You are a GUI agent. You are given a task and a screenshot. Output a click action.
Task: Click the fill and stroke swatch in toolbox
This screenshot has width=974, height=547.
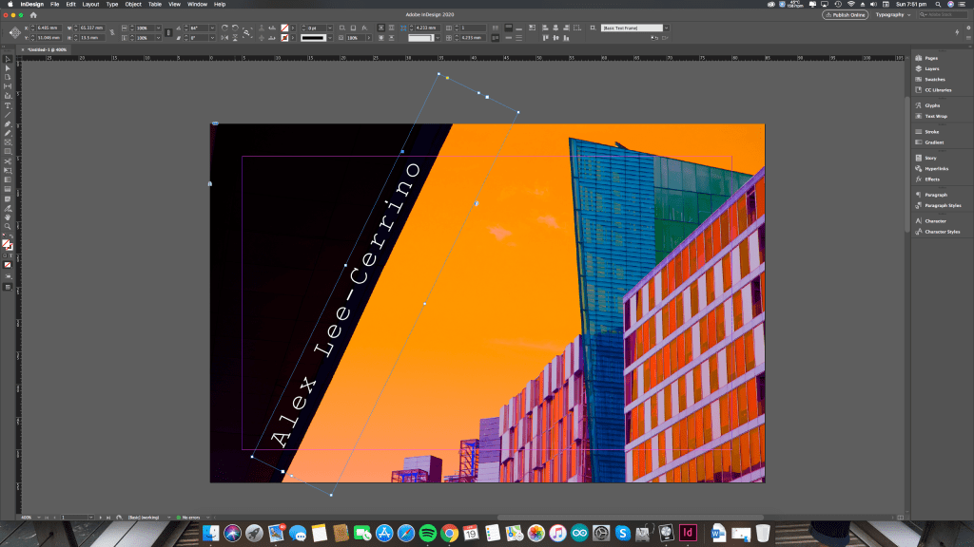click(8, 244)
